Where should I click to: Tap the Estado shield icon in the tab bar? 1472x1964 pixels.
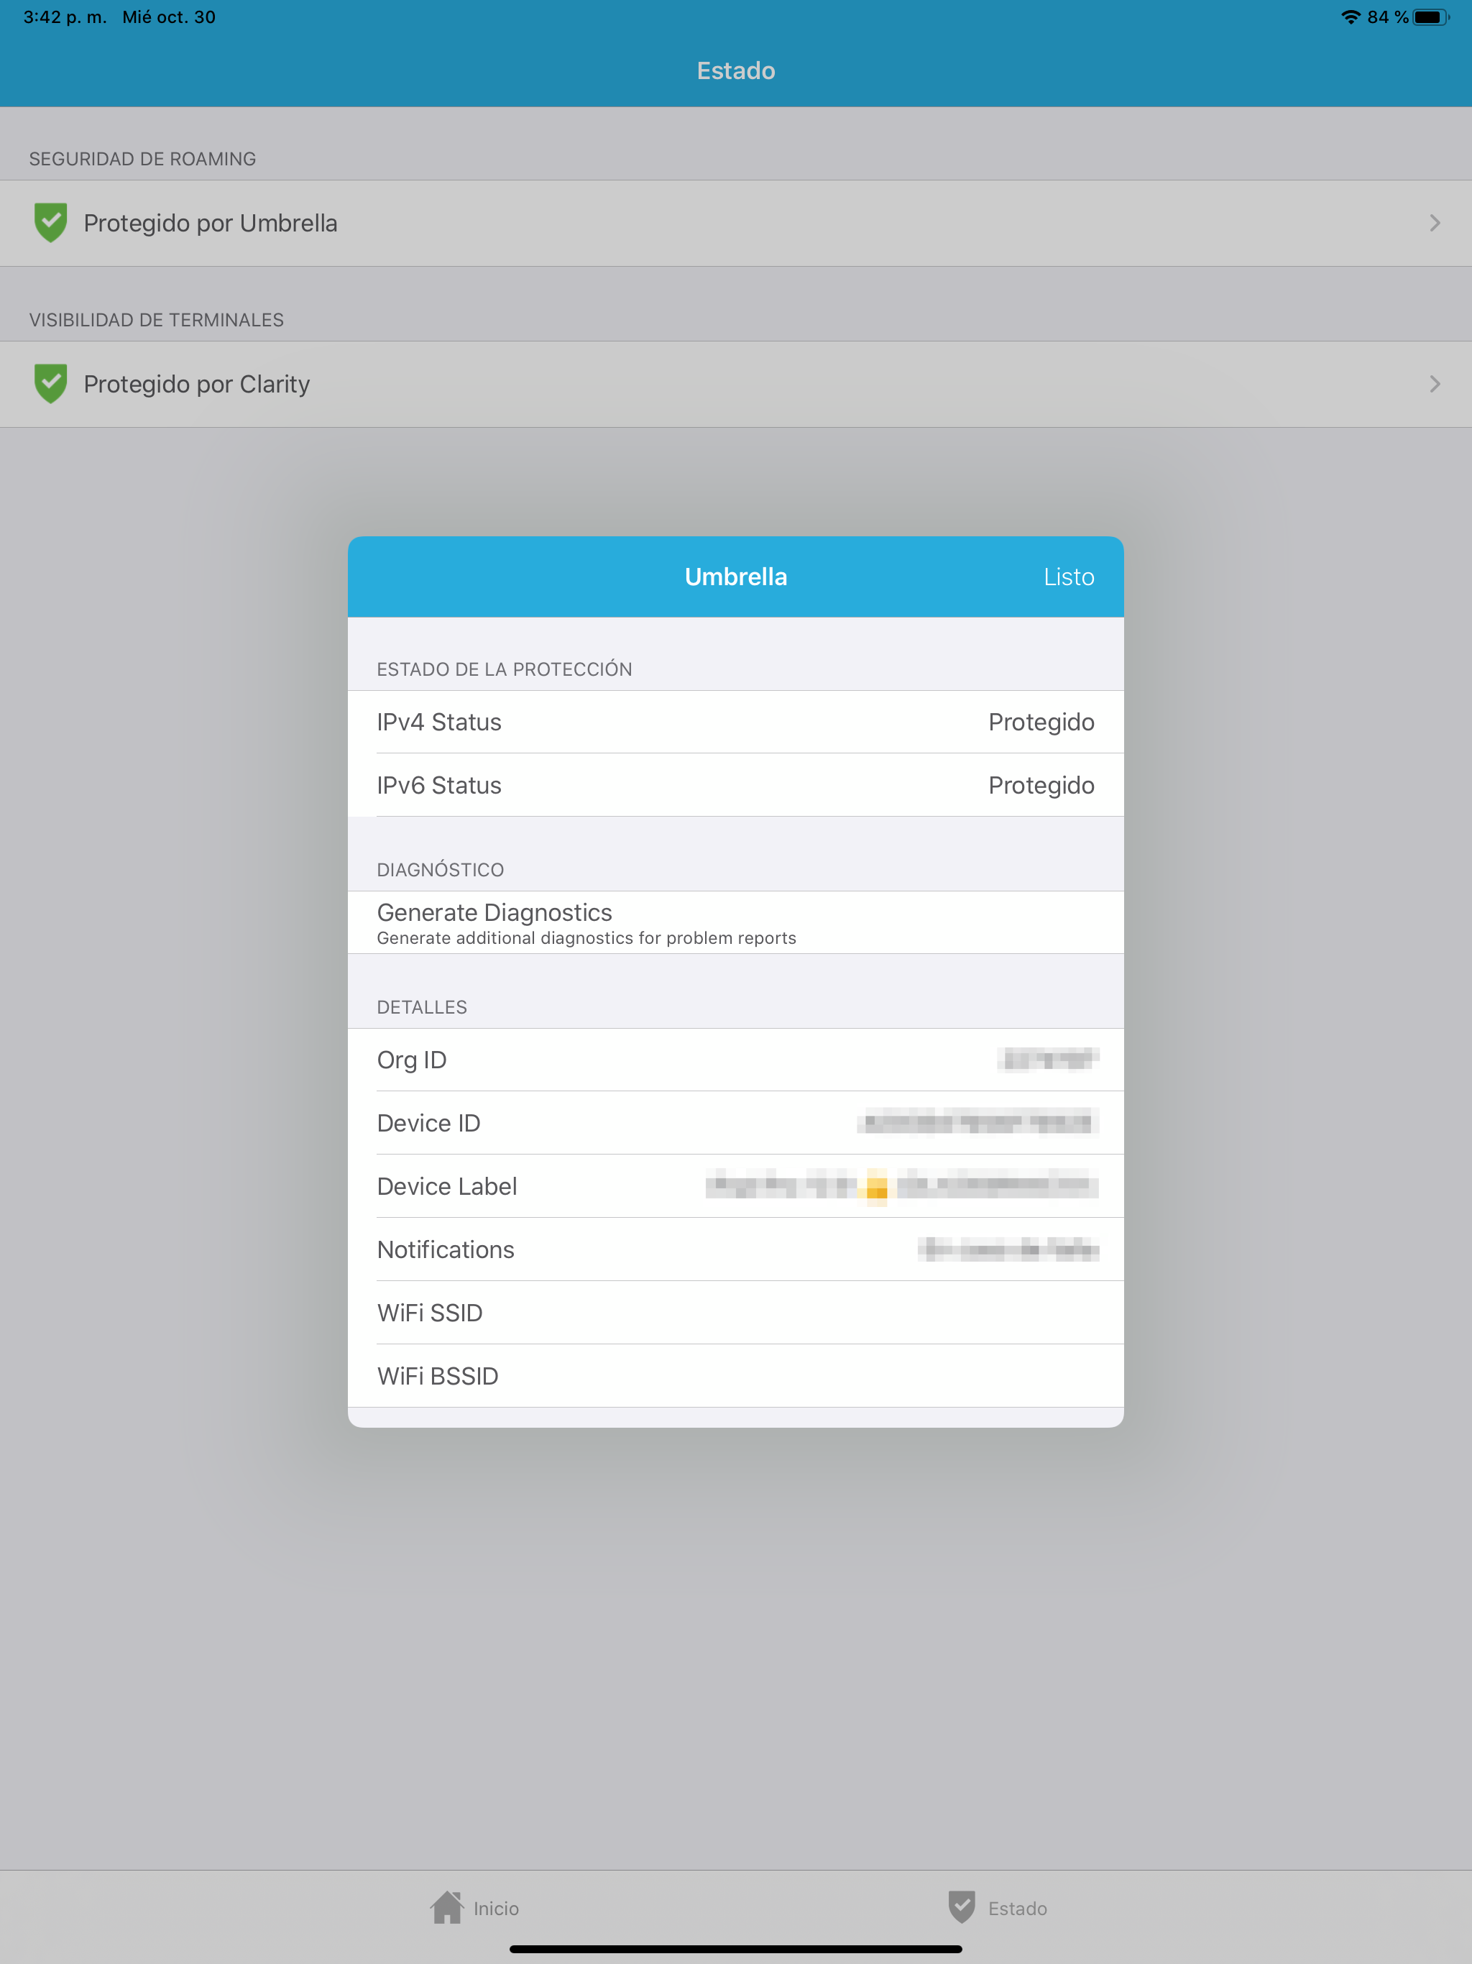962,1907
